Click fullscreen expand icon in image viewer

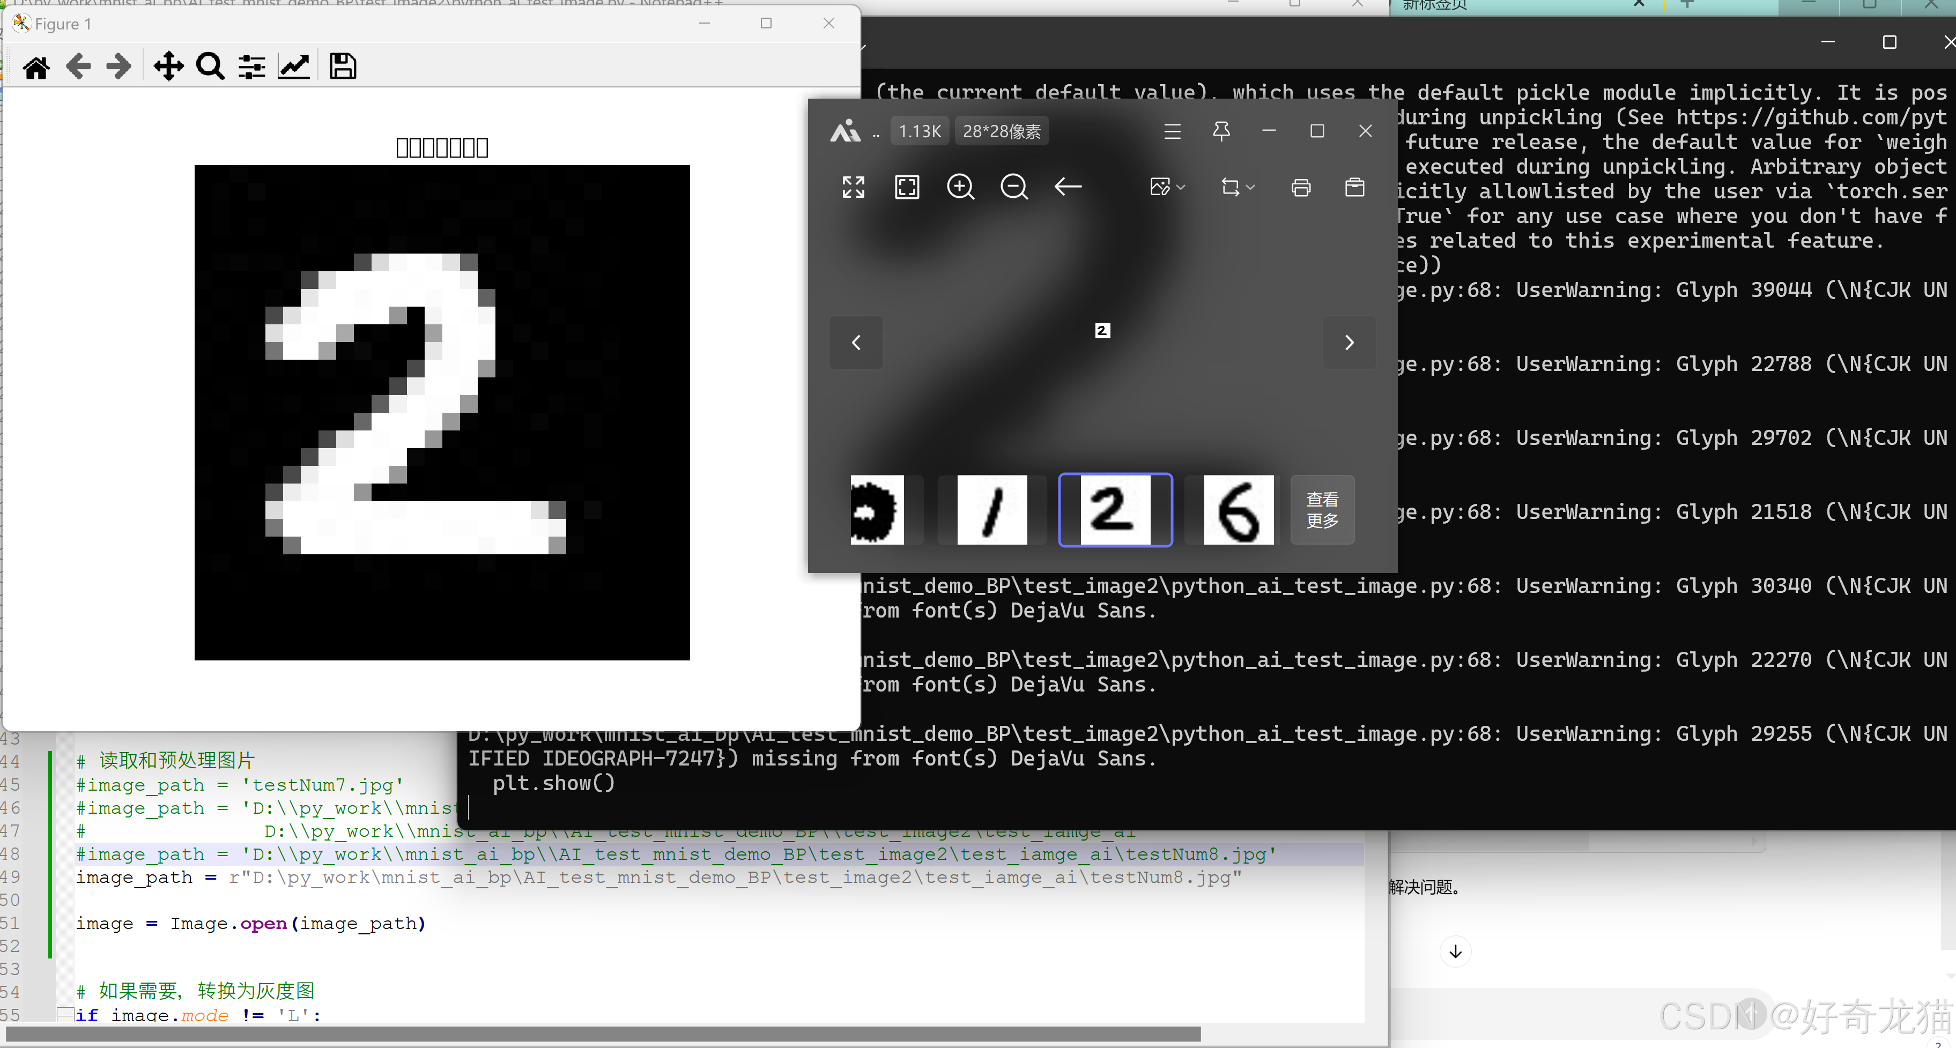[x=854, y=187]
